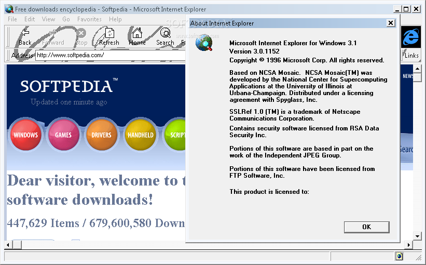Open the Search toolbar button
The image size is (426, 265).
[x=165, y=37]
